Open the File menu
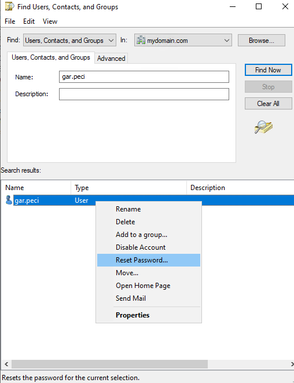The height and width of the screenshot is (383, 294). pyautogui.click(x=10, y=21)
